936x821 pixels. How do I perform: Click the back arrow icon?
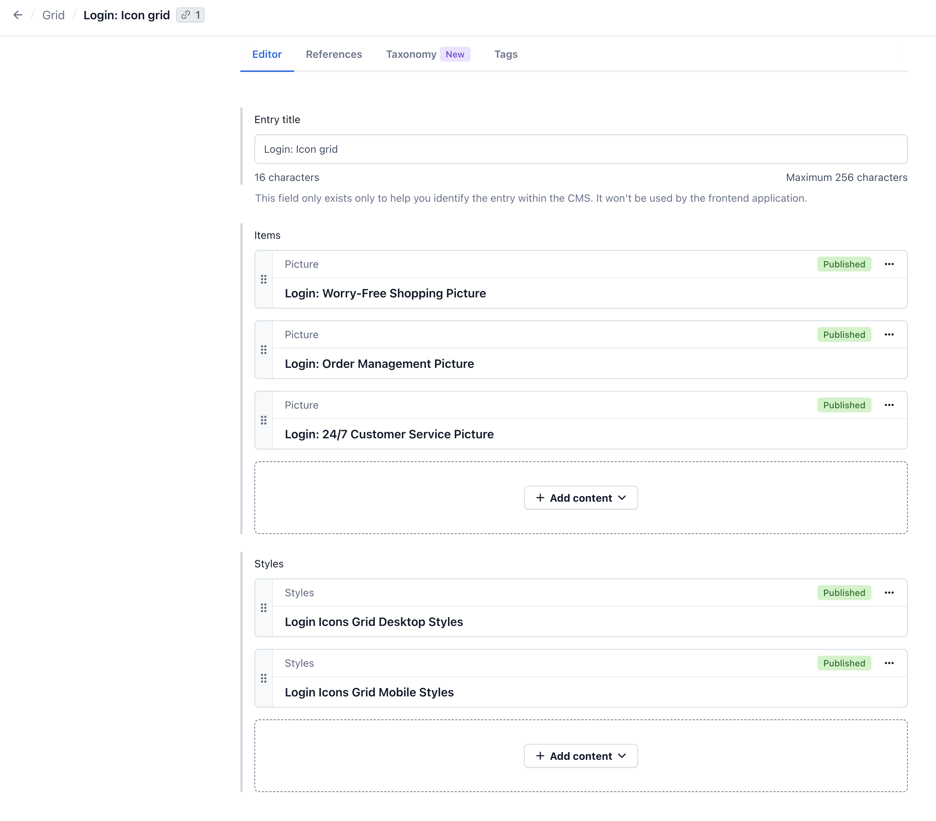pyautogui.click(x=18, y=15)
